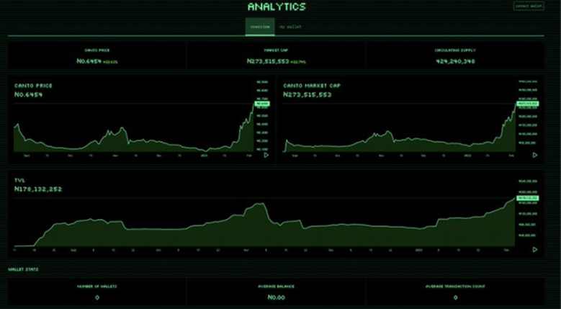Click the TVL value 176,132,252
561x309 pixels.
tap(38, 189)
